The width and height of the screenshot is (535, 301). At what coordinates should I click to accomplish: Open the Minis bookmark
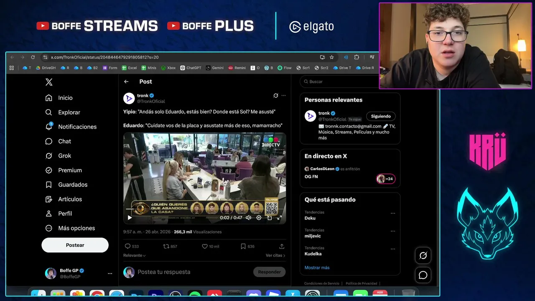click(149, 68)
